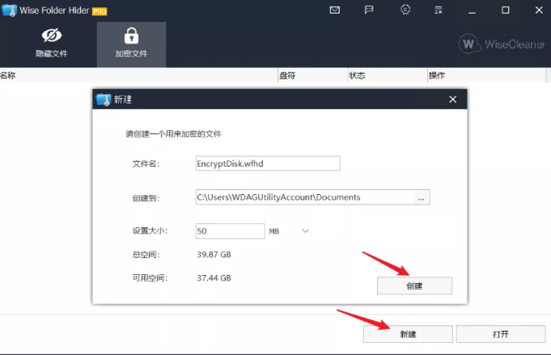Open the feedback chat bubble icon
The image size is (551, 355).
pos(370,10)
